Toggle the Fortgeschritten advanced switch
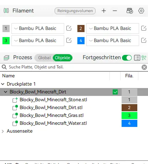This screenshot has width=148, height=164. [127, 58]
